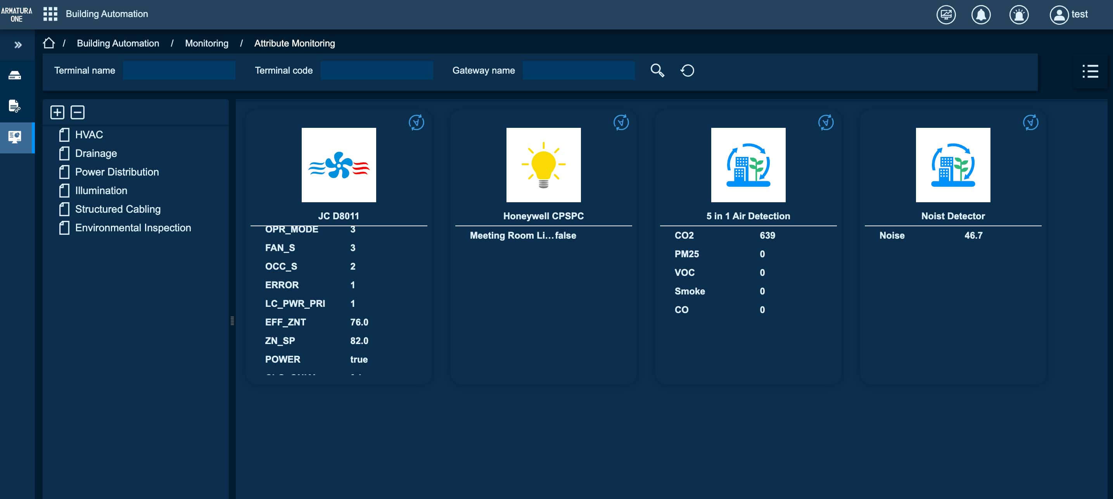Collapse all tree nodes with minus icon
Image resolution: width=1113 pixels, height=499 pixels.
click(x=77, y=112)
